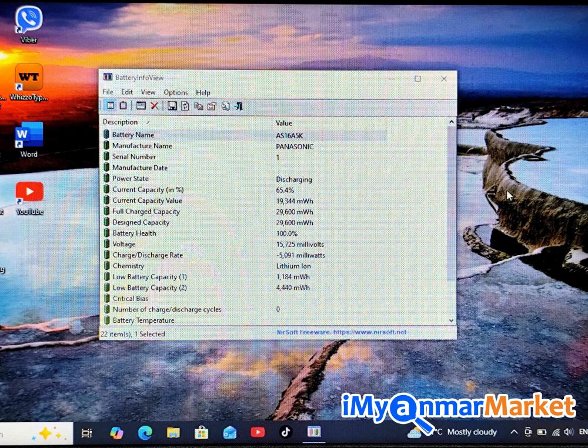Open Properties via the toolbar icon

pos(212,106)
